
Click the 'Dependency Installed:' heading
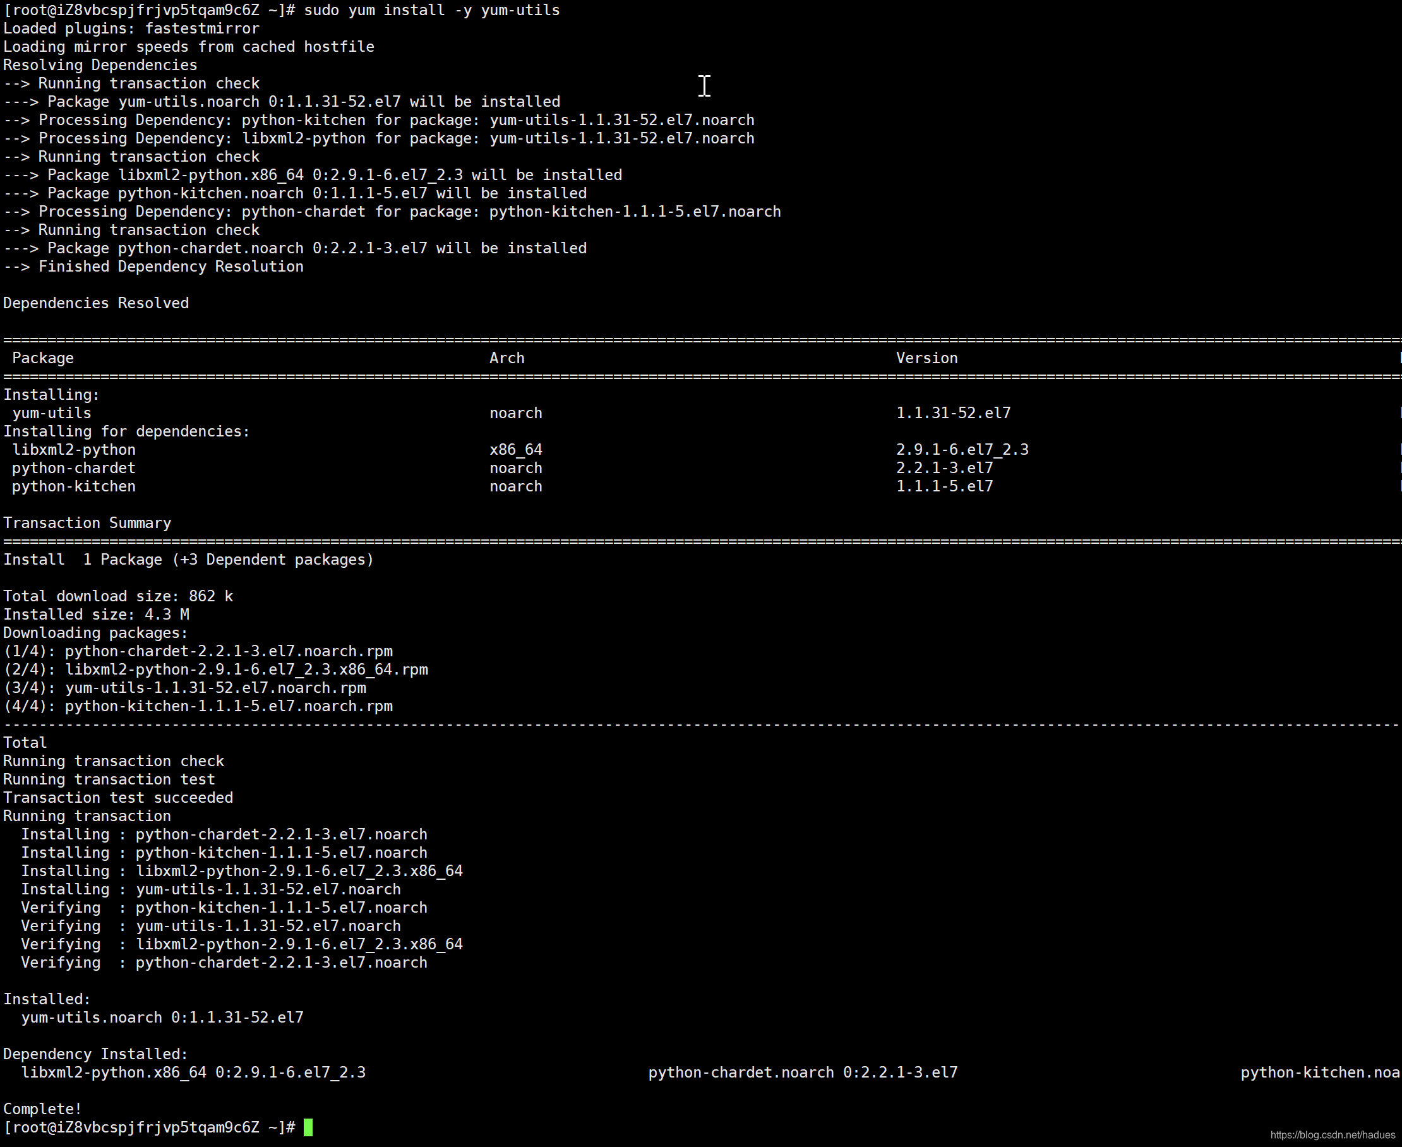click(x=96, y=1055)
